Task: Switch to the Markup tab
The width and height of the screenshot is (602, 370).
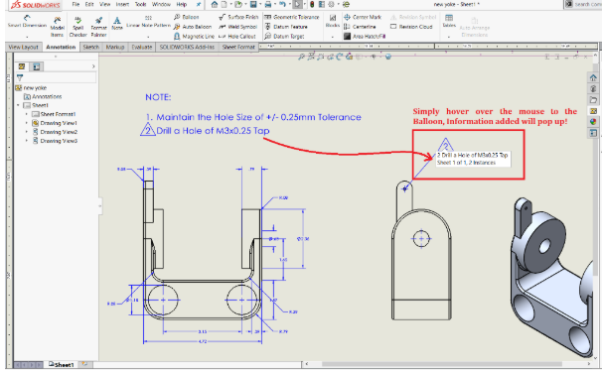Action: [115, 47]
